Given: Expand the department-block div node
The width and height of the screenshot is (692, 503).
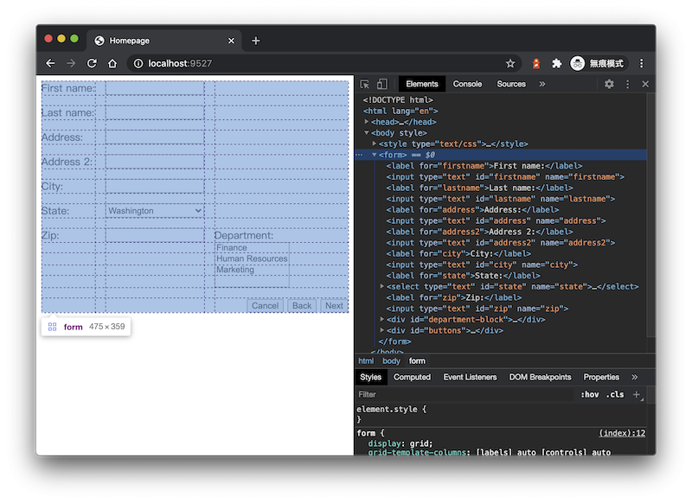Looking at the screenshot, I should click(x=382, y=320).
